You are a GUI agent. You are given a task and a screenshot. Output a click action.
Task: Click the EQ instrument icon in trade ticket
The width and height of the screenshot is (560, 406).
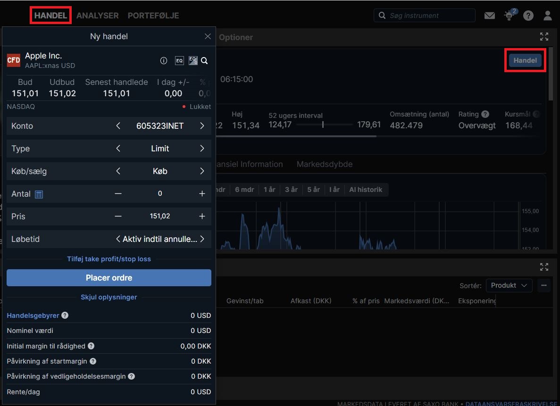click(179, 61)
